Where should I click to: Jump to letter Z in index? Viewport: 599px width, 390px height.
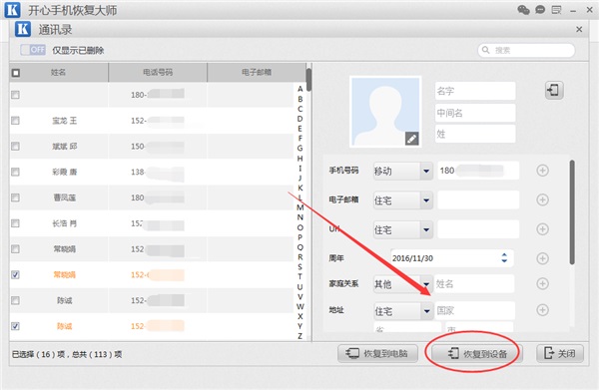tap(299, 336)
